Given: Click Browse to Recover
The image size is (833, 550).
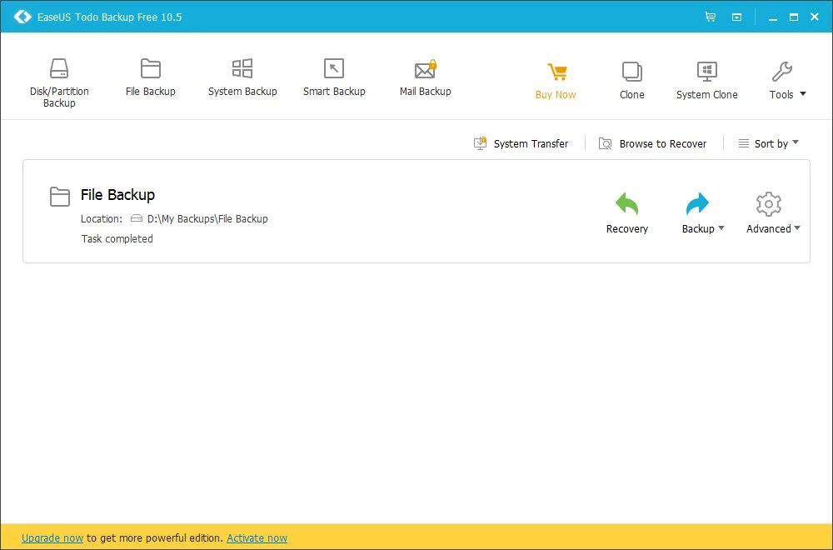Looking at the screenshot, I should click(x=653, y=143).
